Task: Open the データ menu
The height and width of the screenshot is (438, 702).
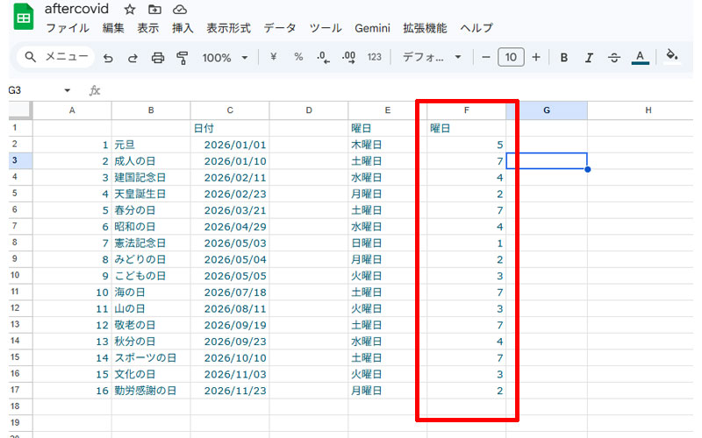Action: click(x=280, y=28)
